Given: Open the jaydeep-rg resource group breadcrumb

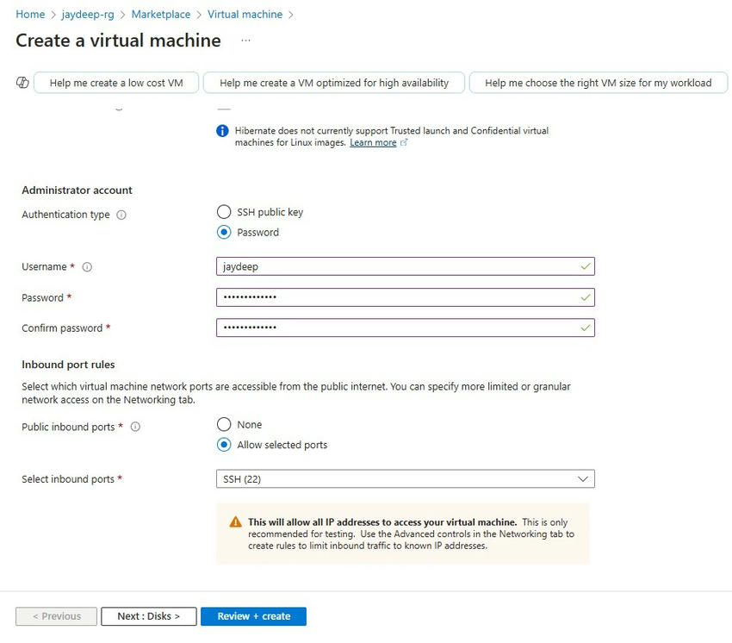Looking at the screenshot, I should pos(89,14).
